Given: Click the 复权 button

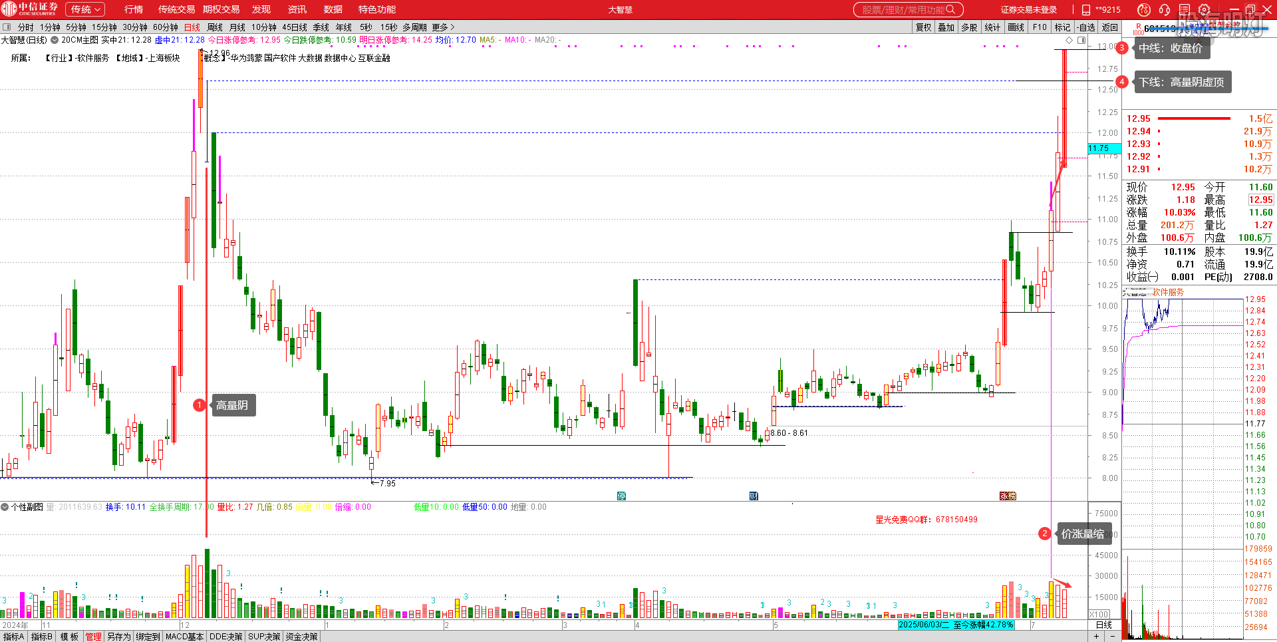Looking at the screenshot, I should (x=923, y=27).
